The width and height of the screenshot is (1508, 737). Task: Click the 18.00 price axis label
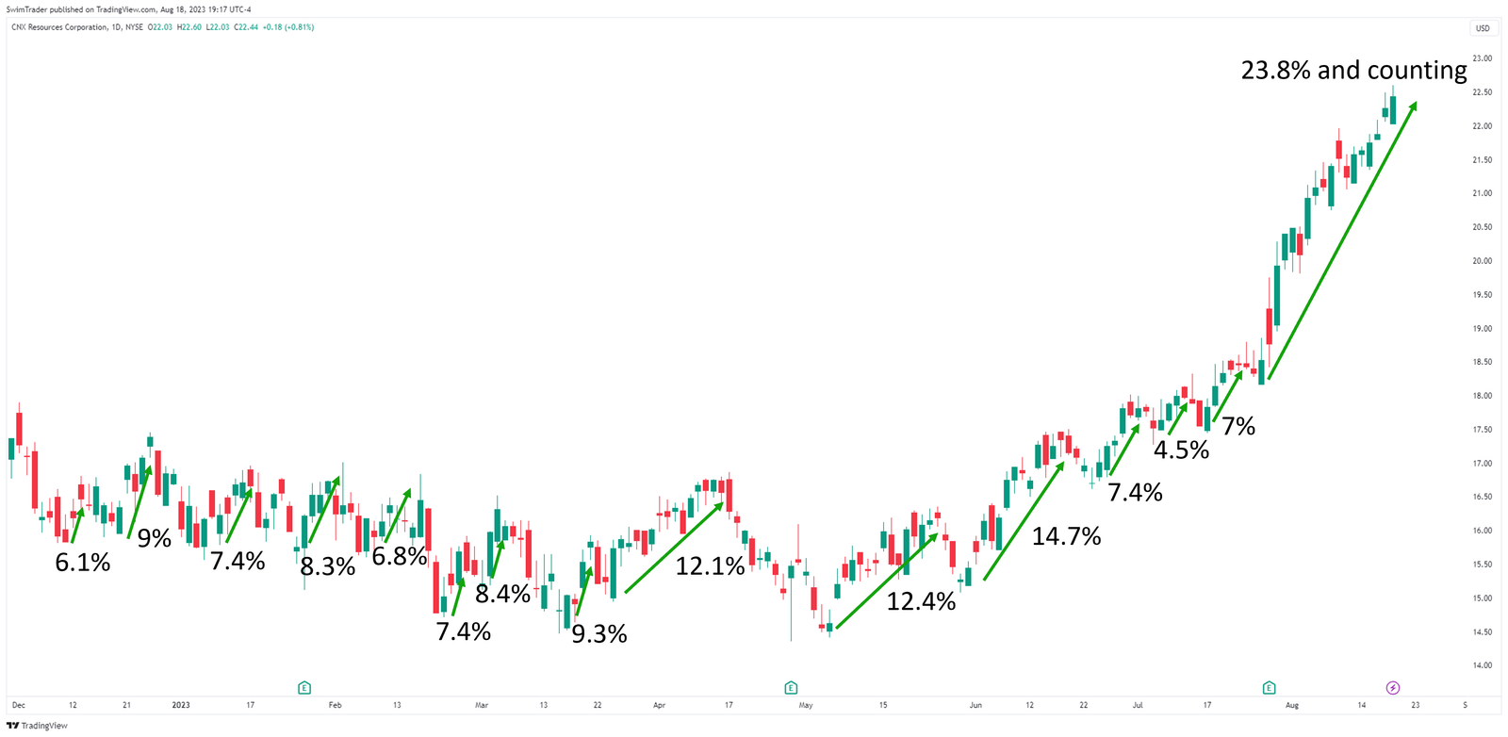[1483, 396]
